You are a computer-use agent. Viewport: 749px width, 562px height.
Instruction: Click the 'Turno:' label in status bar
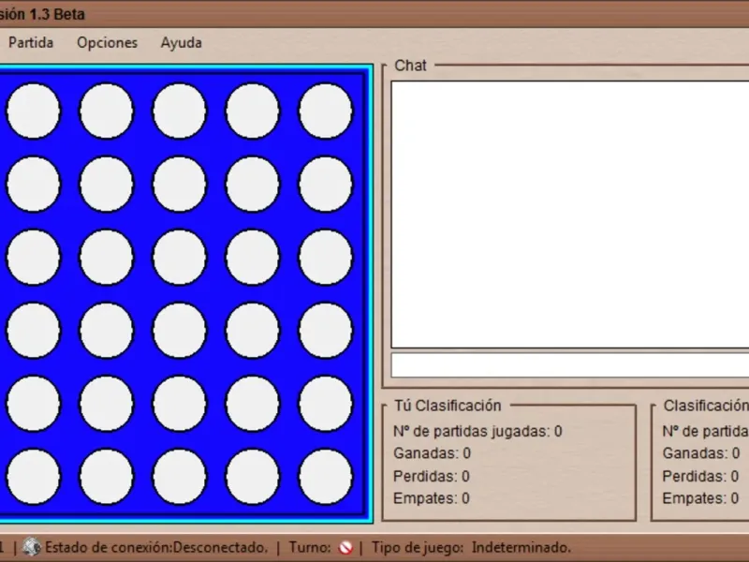(x=310, y=547)
